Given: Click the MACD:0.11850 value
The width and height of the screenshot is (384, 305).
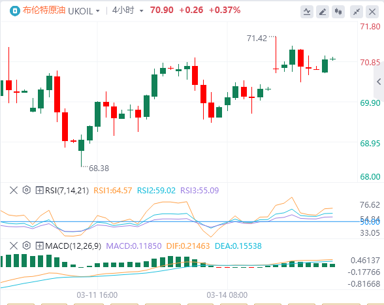Looking at the screenshot, I should (x=134, y=246).
